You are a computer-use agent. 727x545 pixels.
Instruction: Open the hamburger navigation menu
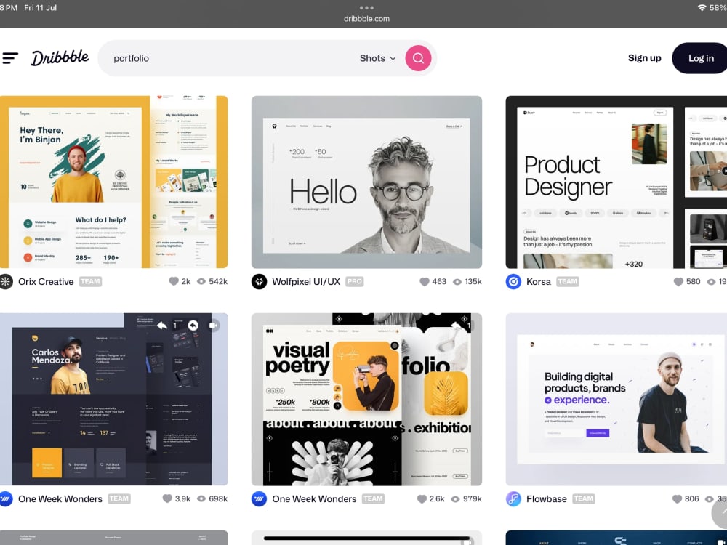point(9,58)
